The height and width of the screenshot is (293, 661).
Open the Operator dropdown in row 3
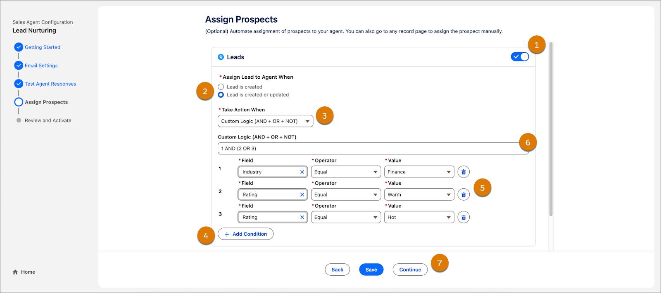coord(346,217)
